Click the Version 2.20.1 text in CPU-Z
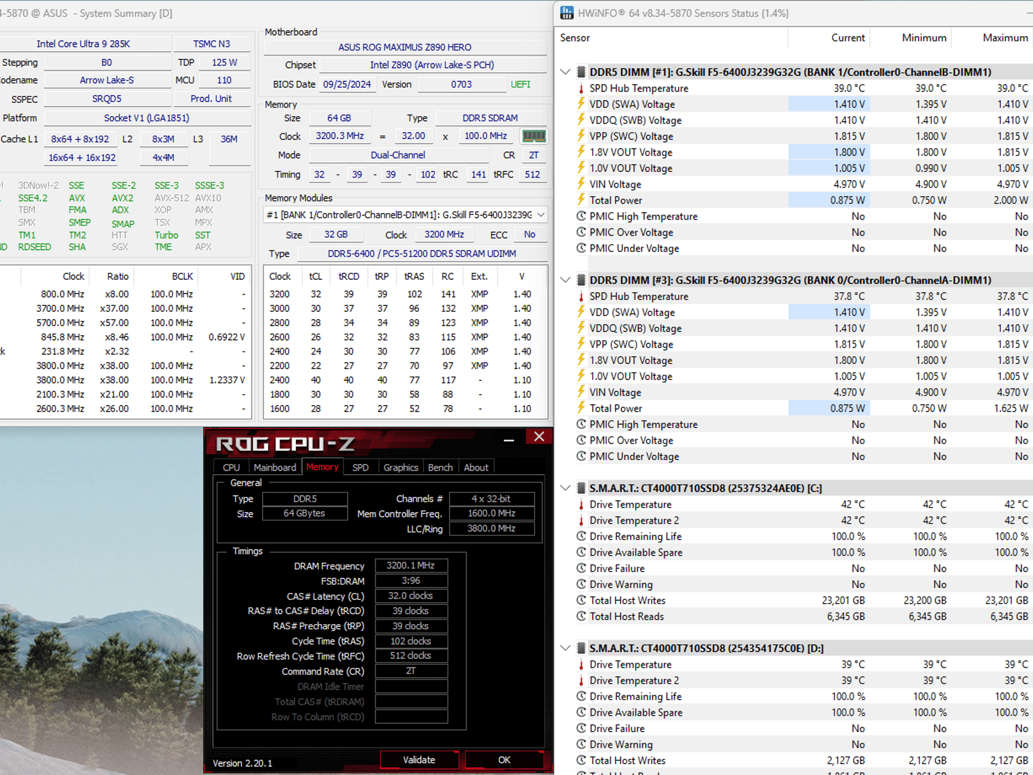1033x775 pixels. [243, 763]
